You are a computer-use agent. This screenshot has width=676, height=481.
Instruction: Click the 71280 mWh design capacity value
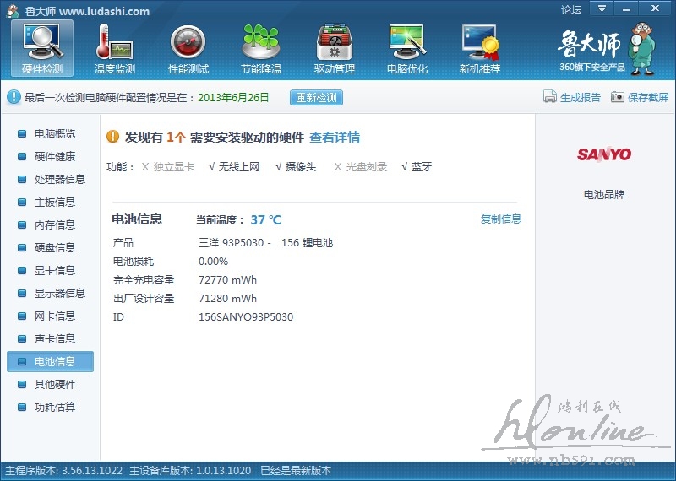(x=227, y=299)
